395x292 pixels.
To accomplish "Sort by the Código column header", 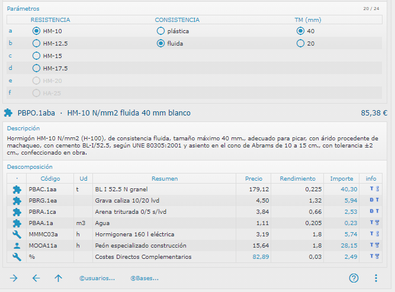I will point(50,178).
